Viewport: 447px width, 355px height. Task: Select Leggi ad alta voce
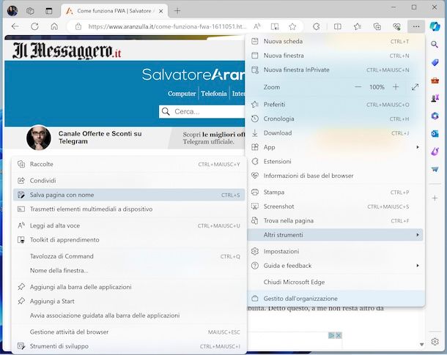(129, 225)
